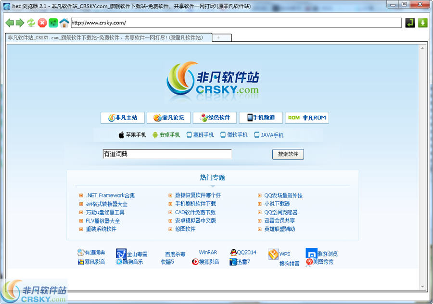Click the search box containing 有道词典

[167, 154]
